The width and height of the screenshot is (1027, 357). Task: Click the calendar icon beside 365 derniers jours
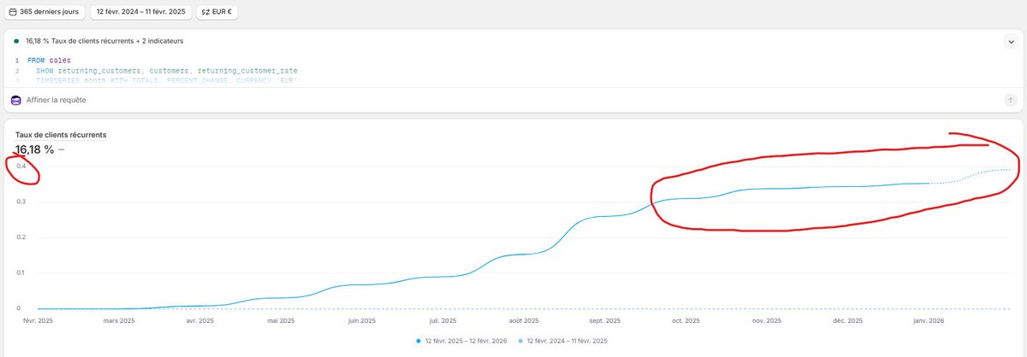13,13
